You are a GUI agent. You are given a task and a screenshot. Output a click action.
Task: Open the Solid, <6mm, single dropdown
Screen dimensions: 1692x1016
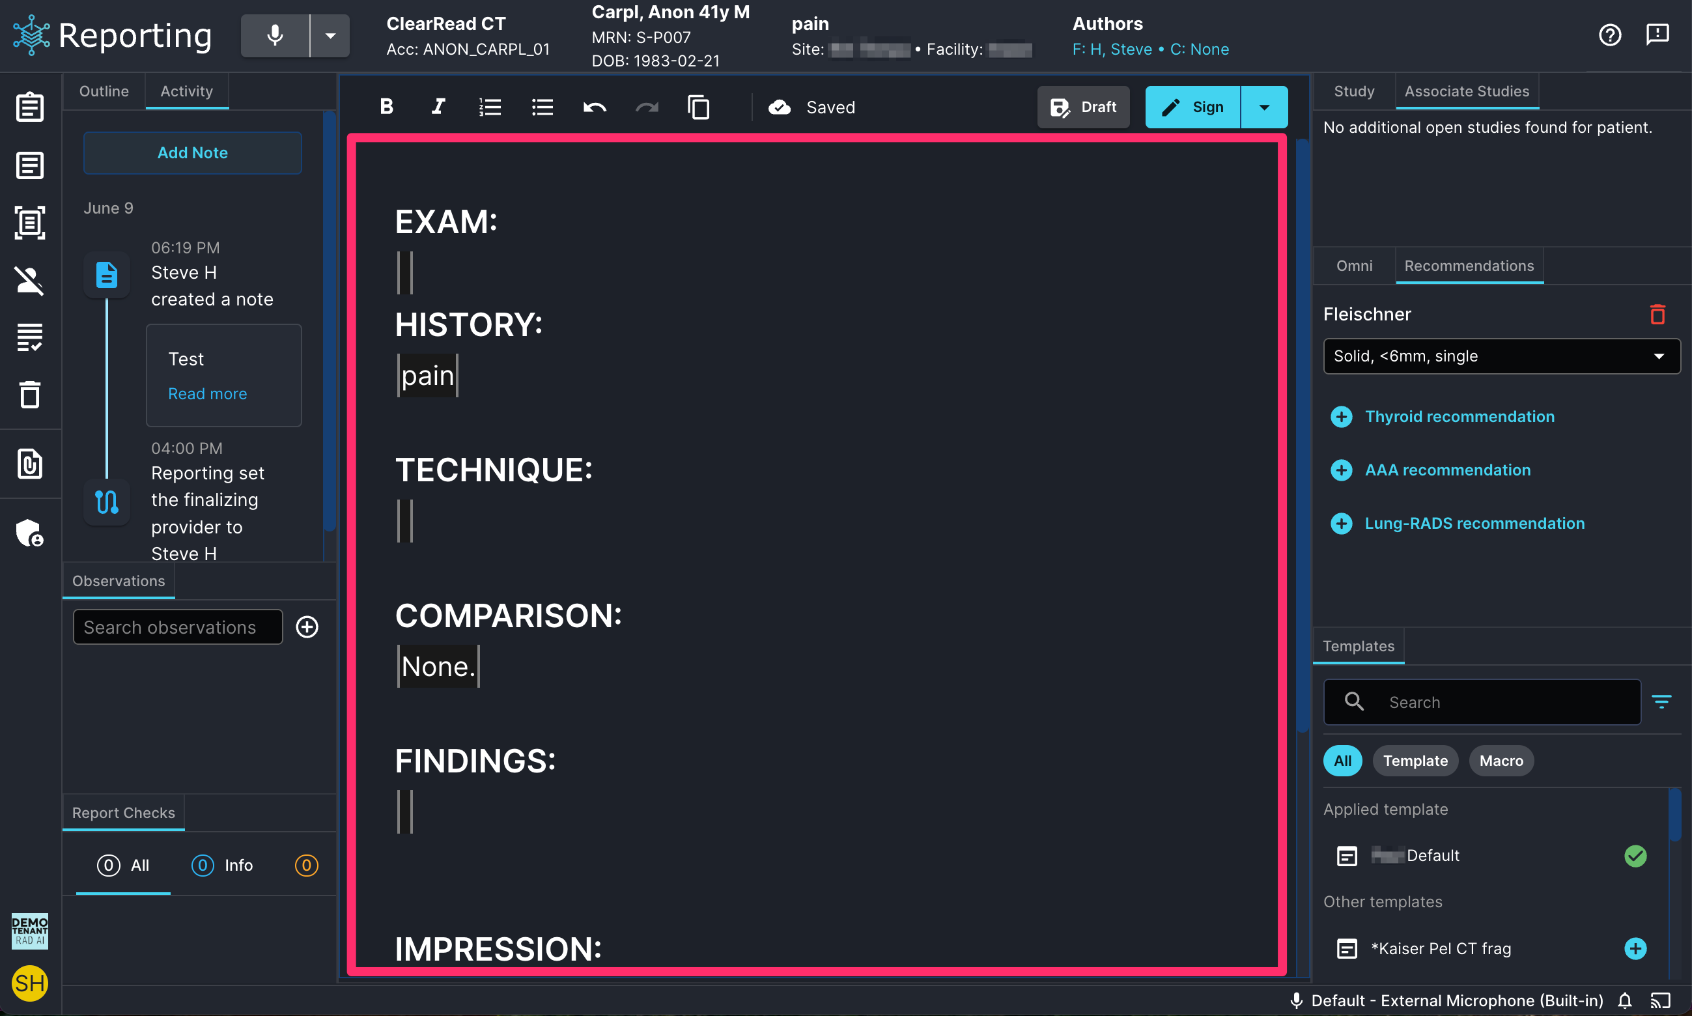(1502, 356)
